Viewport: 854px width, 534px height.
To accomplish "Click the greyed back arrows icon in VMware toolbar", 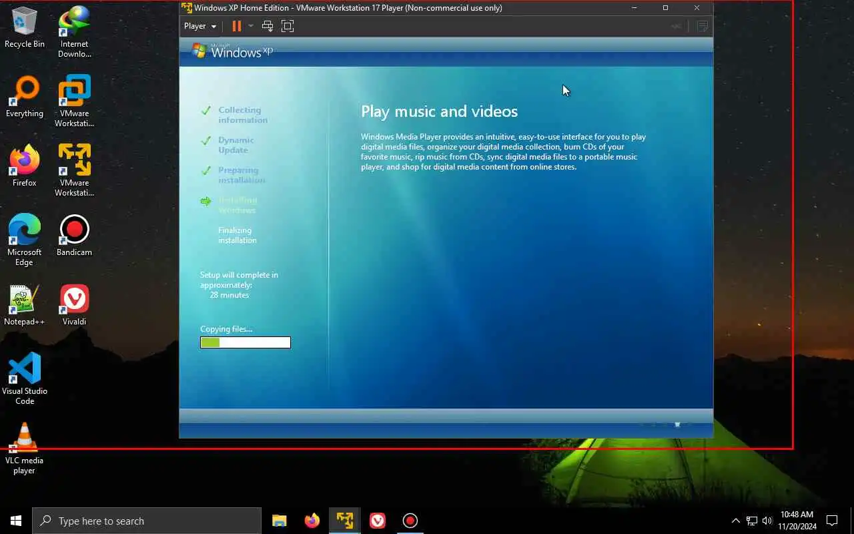I will click(x=677, y=26).
